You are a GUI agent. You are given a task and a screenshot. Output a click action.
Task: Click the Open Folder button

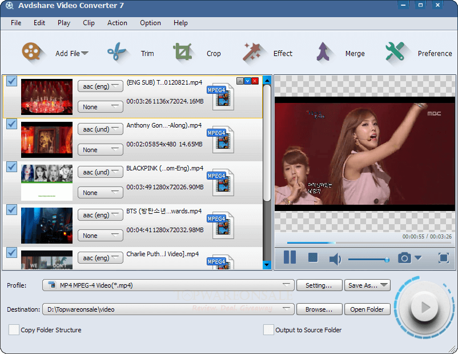(367, 309)
